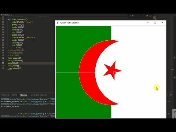176x132 pixels.
Task: Maximize the Python Turtle Graphics window
Action: 155,23
